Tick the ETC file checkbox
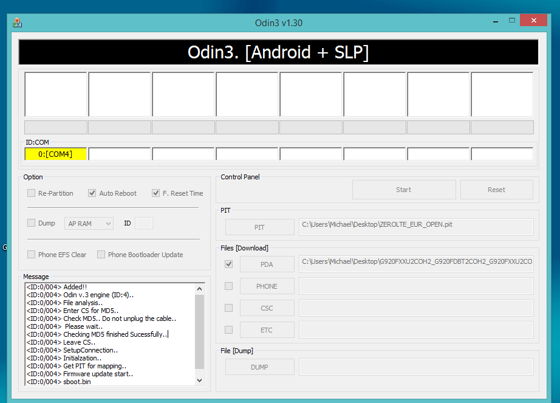The width and height of the screenshot is (560, 403). [228, 330]
